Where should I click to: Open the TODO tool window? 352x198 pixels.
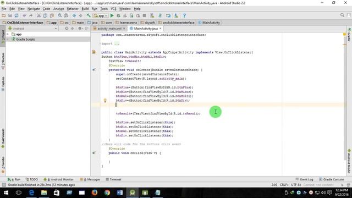tap(32, 179)
